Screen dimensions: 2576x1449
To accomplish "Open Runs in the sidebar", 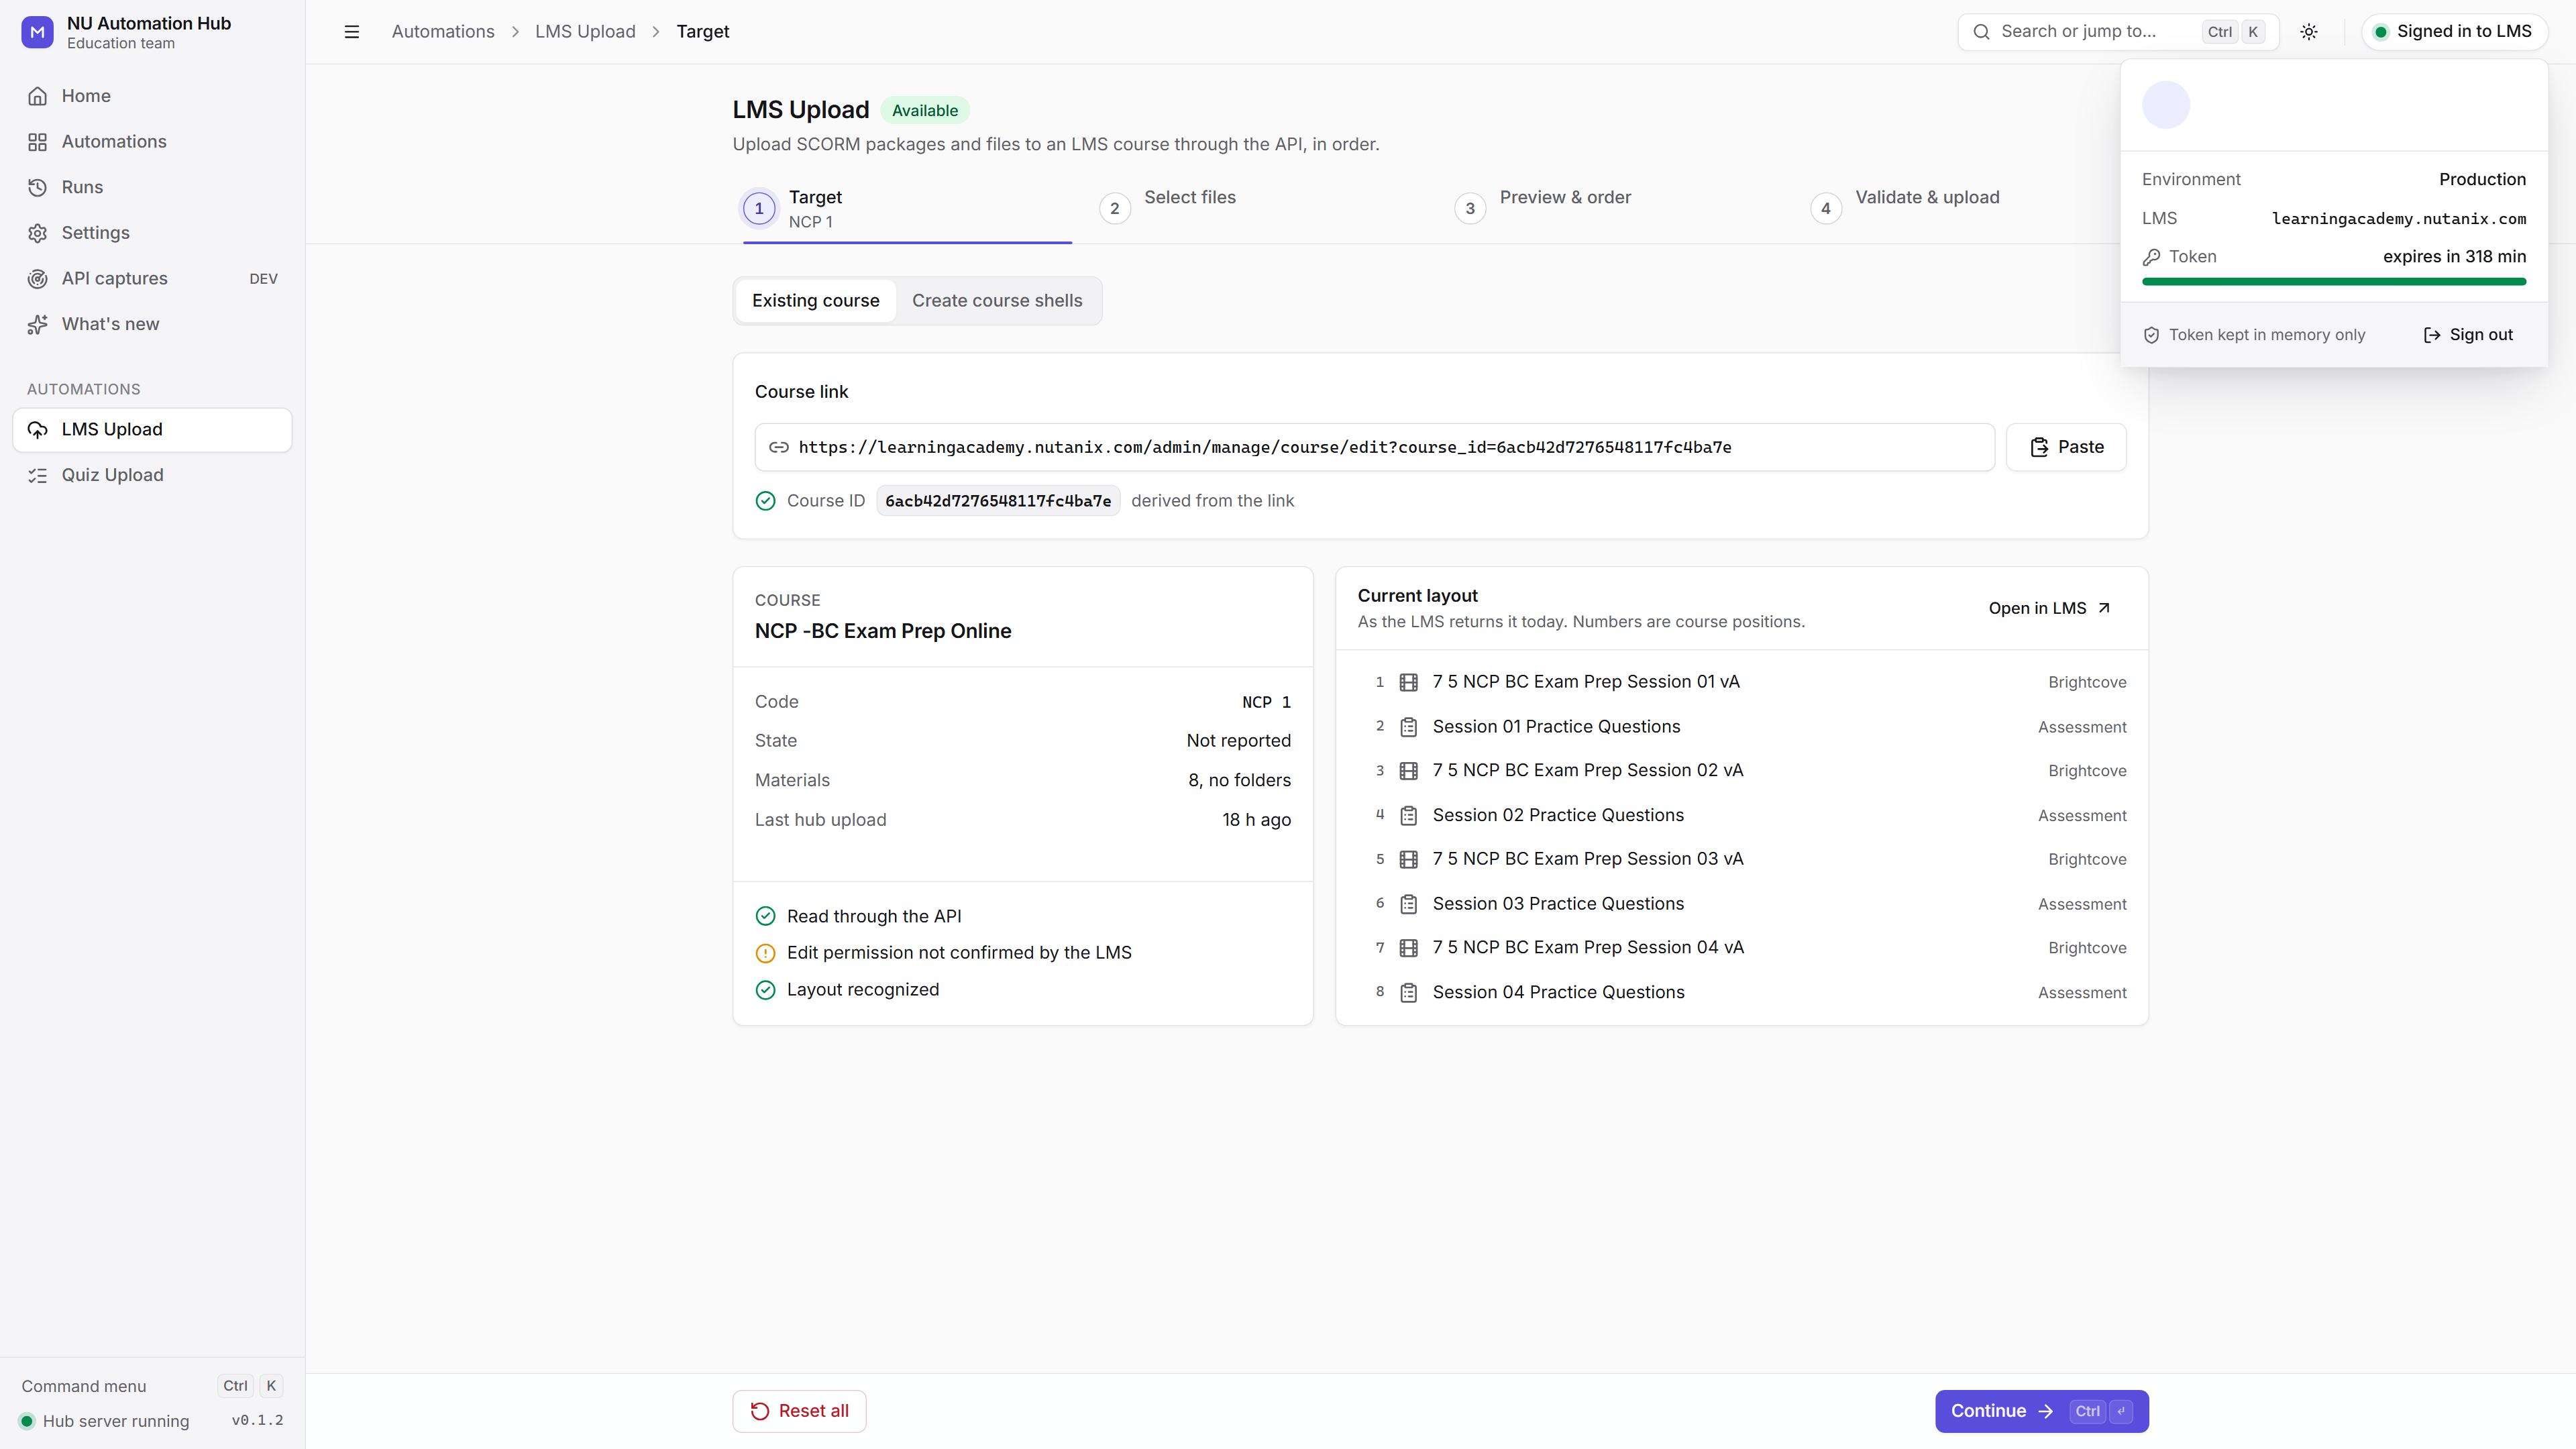I will click(x=152, y=187).
